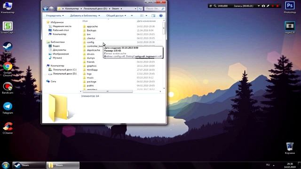Open Локальный диск (D:) in sidebar

64,74
